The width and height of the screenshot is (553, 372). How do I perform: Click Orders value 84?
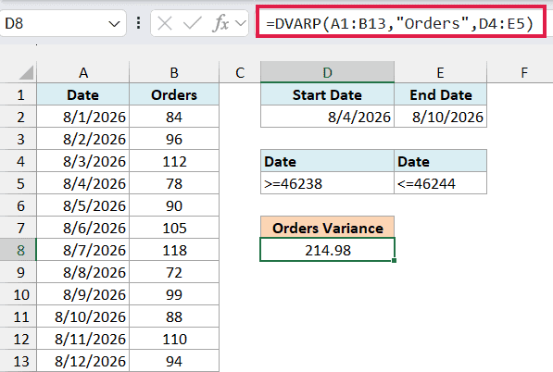[174, 117]
